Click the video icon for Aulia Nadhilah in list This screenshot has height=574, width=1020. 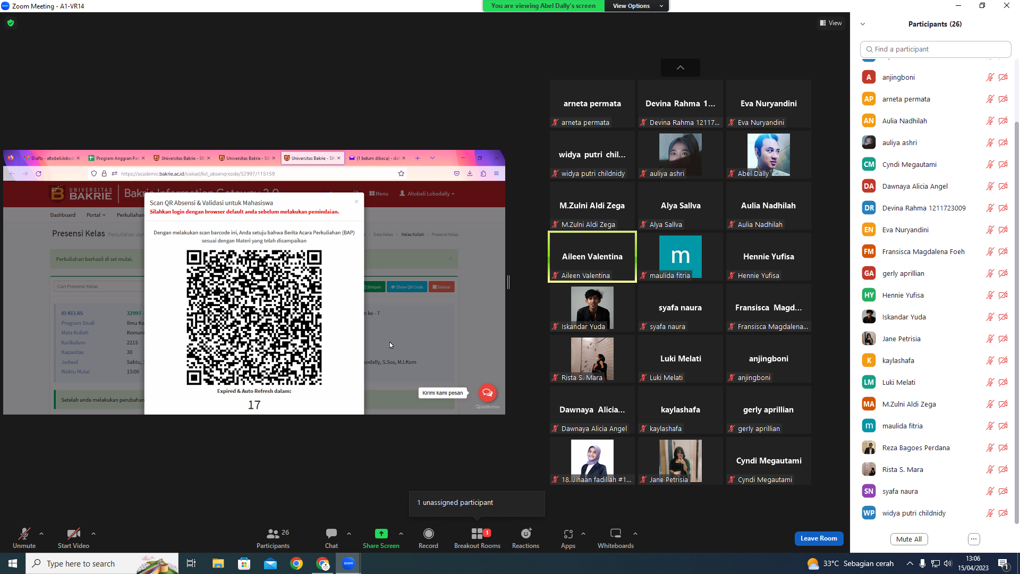pos(1003,121)
